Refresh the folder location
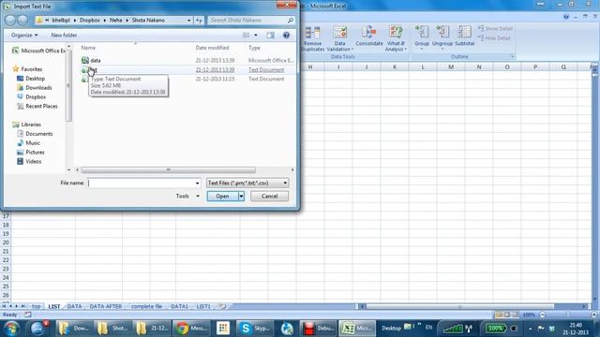 pos(199,21)
